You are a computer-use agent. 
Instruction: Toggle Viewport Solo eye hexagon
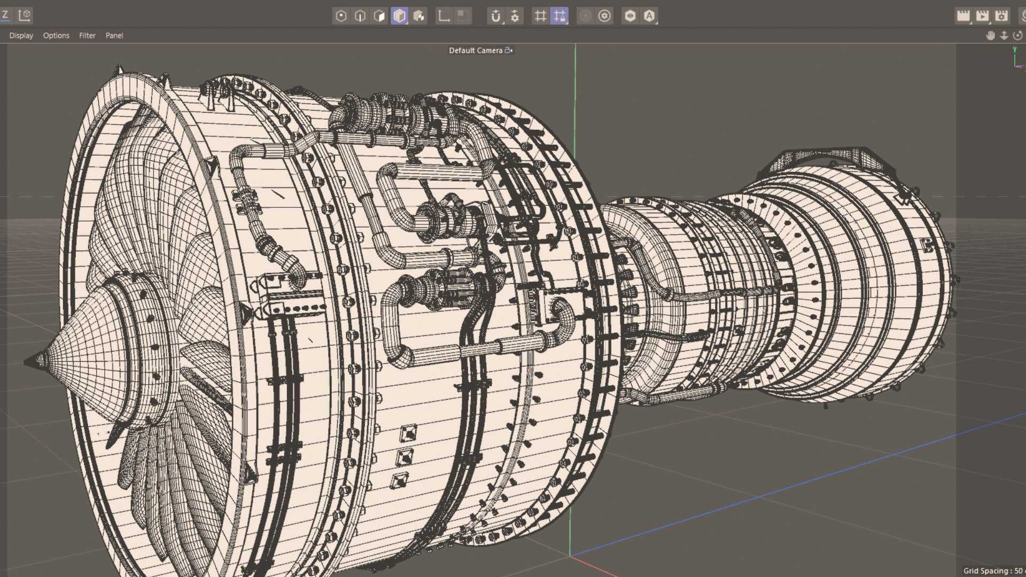630,16
